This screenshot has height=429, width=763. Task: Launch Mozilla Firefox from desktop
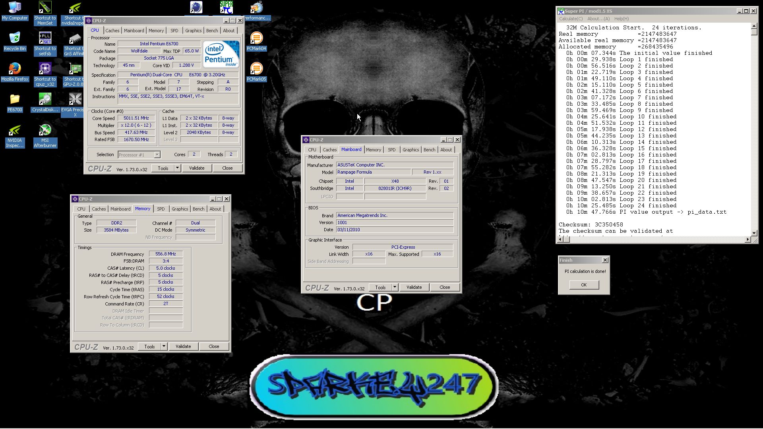tap(15, 72)
